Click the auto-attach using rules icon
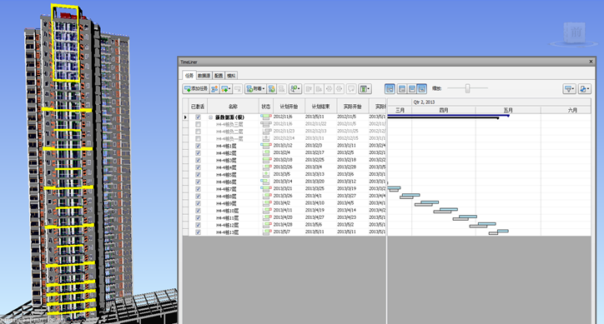 coord(272,89)
